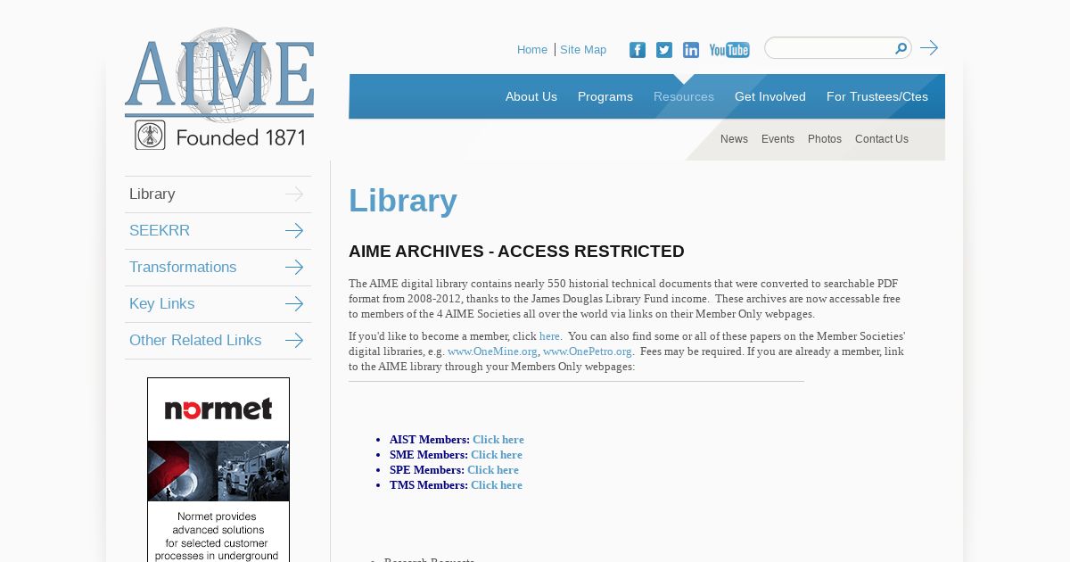This screenshot has width=1070, height=562.
Task: Open the LinkedIn icon link
Action: (x=691, y=50)
